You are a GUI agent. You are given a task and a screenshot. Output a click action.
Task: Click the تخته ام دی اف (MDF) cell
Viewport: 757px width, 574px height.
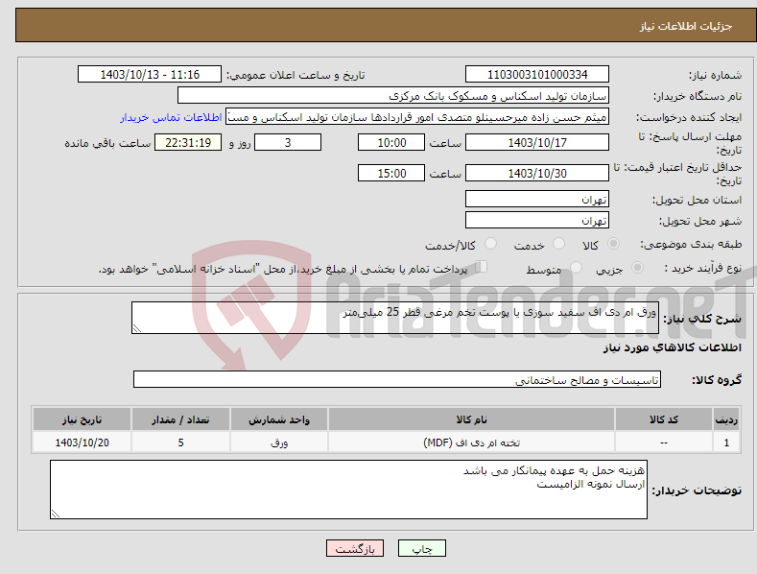(471, 442)
